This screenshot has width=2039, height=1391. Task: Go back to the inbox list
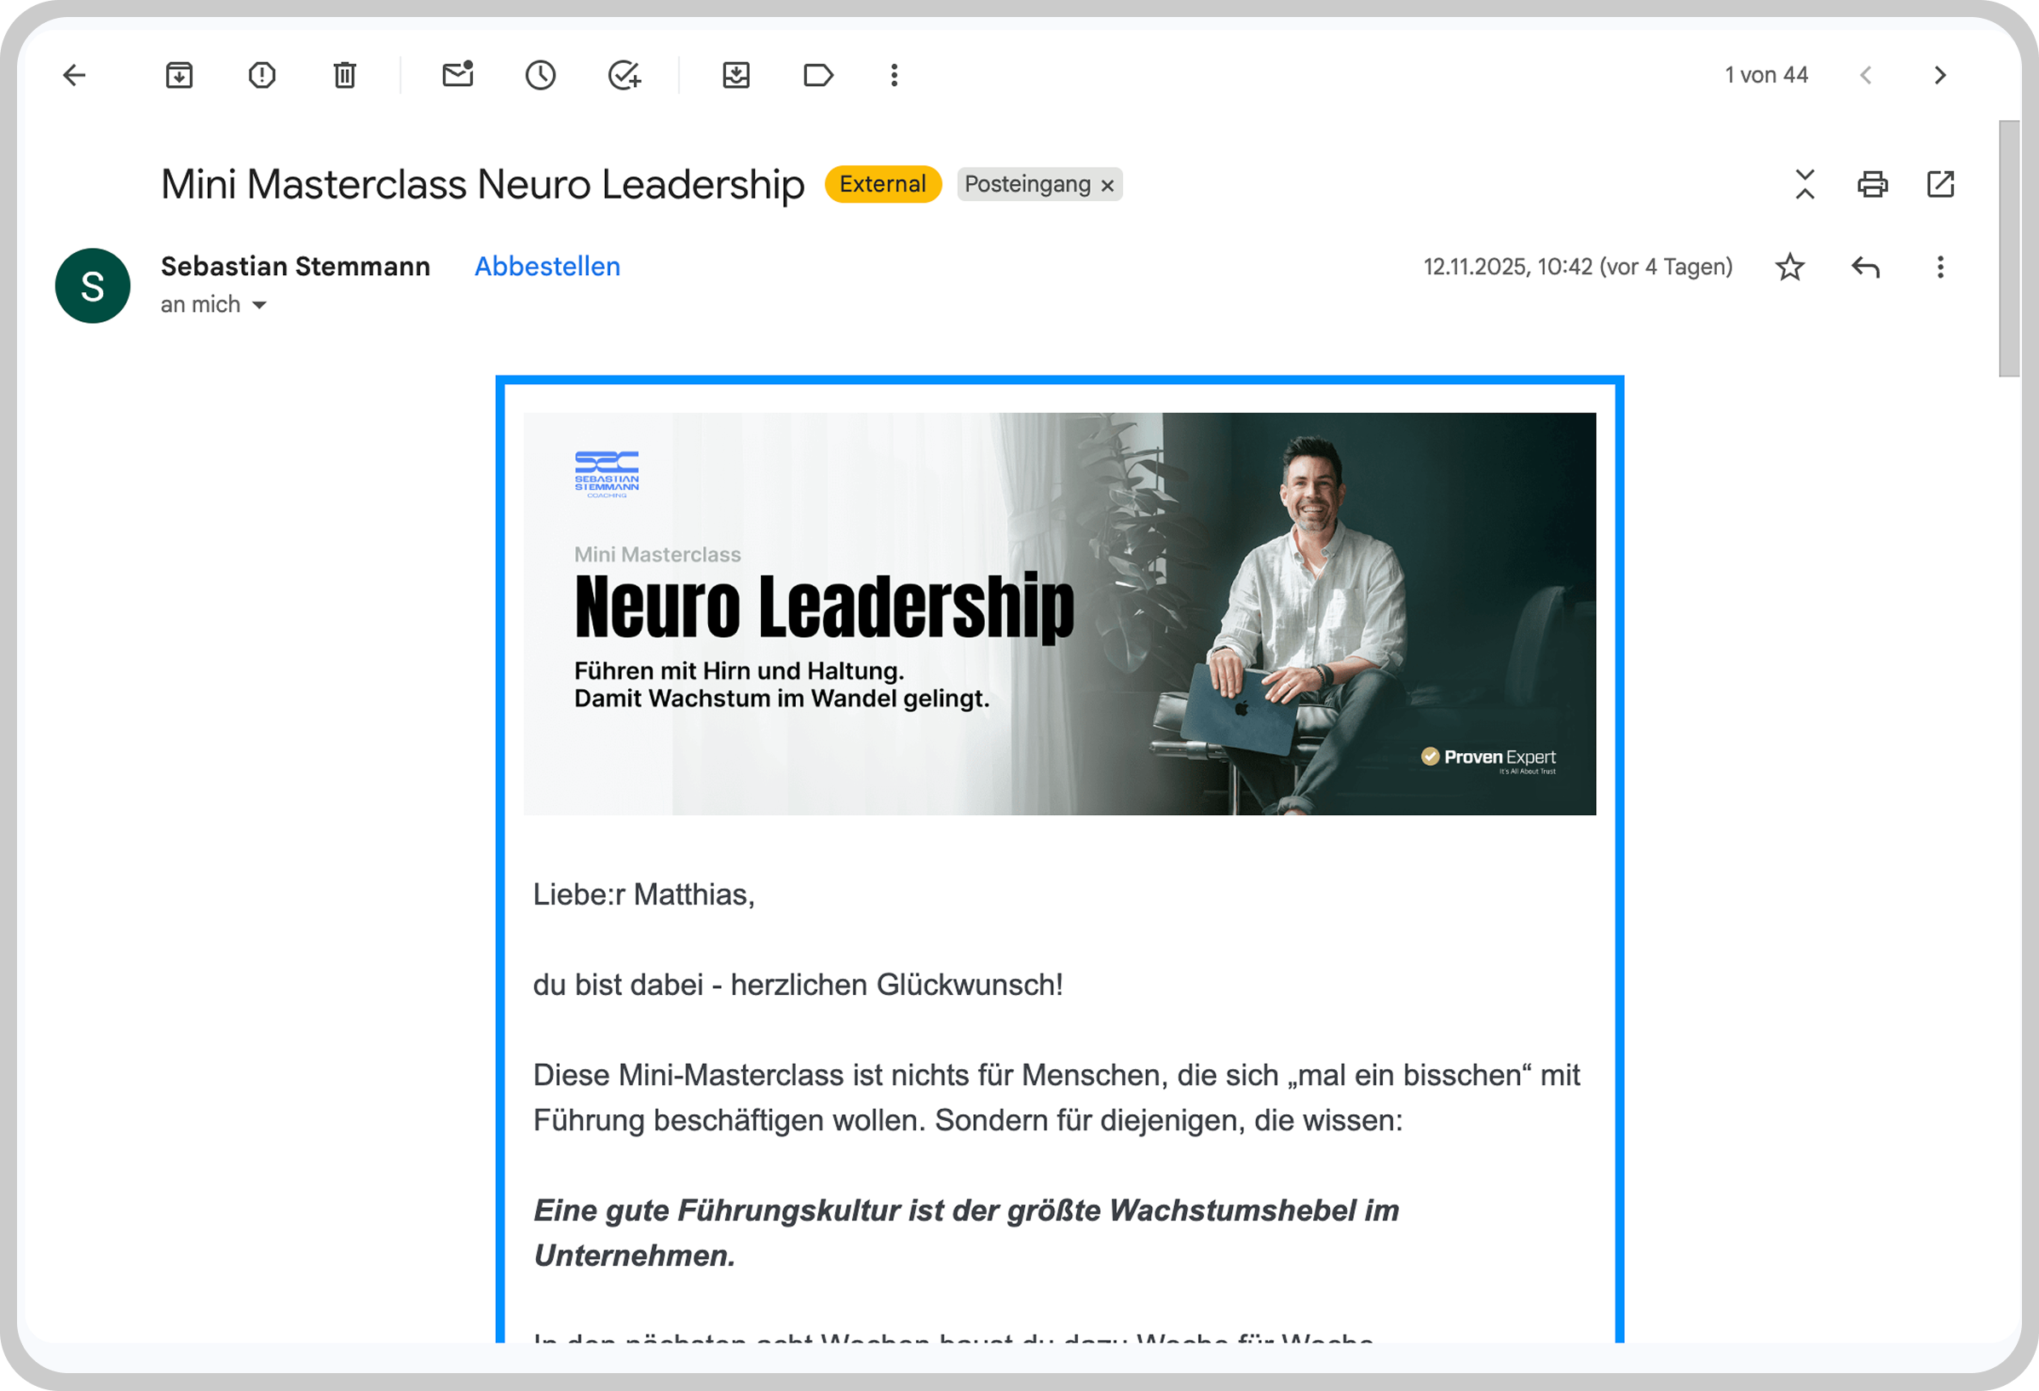(x=75, y=76)
